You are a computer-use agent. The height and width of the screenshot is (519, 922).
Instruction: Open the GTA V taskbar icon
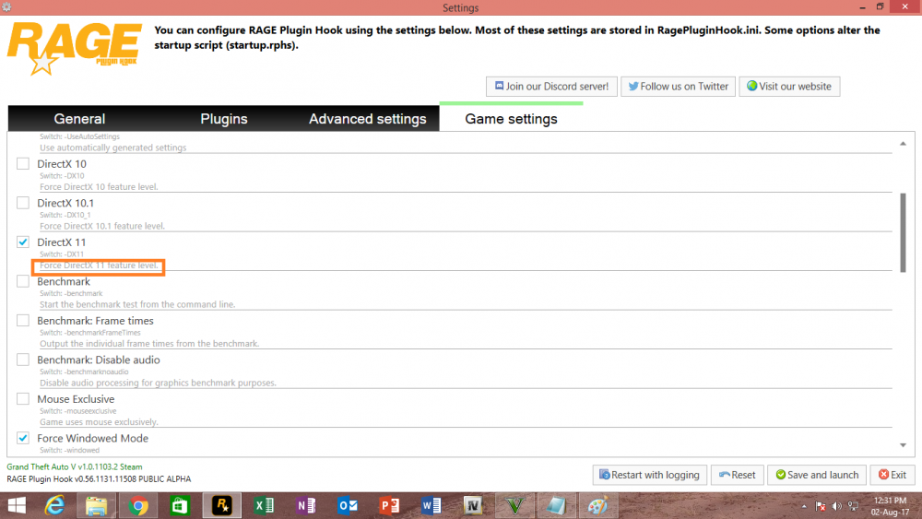tap(514, 505)
